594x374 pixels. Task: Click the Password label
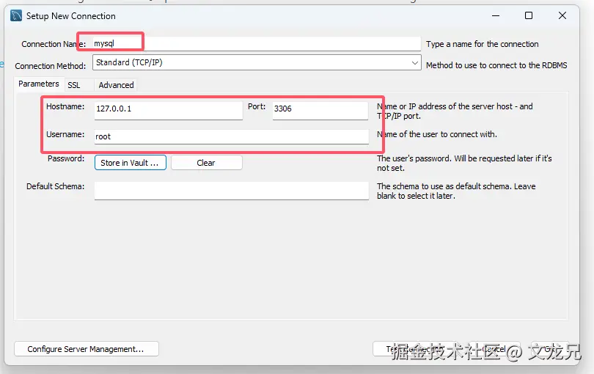66,159
